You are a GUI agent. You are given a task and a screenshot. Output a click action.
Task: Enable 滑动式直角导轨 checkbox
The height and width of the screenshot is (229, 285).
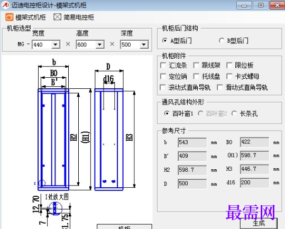[220, 87]
